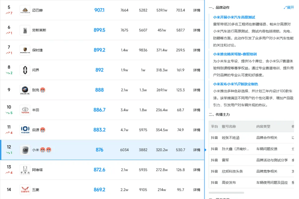Open the 小米开展小米汽车高原测试 headline

click(234, 17)
